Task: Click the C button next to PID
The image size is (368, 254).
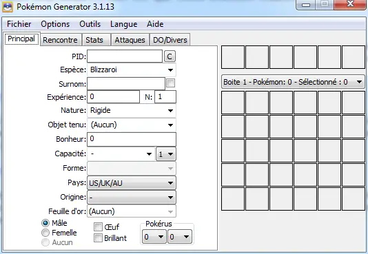Action: tap(170, 56)
